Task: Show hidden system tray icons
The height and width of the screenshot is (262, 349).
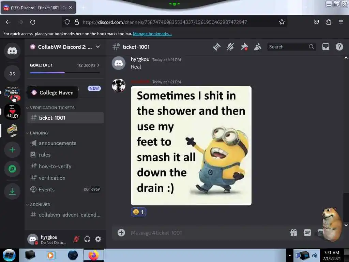Action: tap(290, 256)
